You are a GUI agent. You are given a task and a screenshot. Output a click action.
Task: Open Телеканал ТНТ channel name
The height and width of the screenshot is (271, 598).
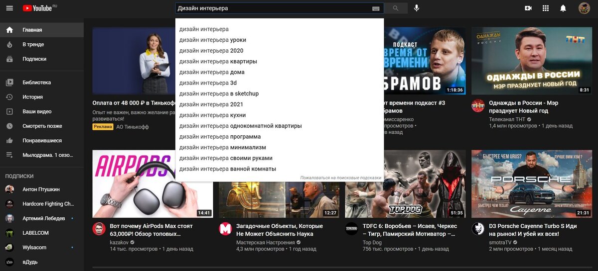tap(507, 119)
